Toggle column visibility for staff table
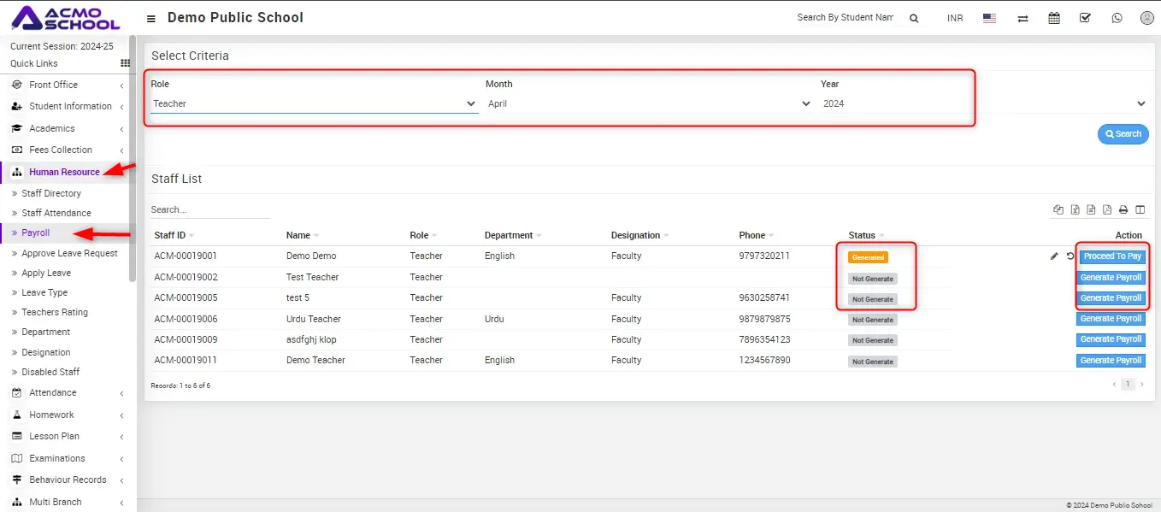 pos(1140,210)
